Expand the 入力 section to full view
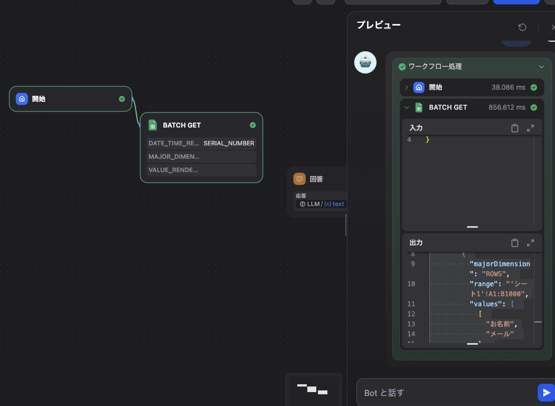 530,128
